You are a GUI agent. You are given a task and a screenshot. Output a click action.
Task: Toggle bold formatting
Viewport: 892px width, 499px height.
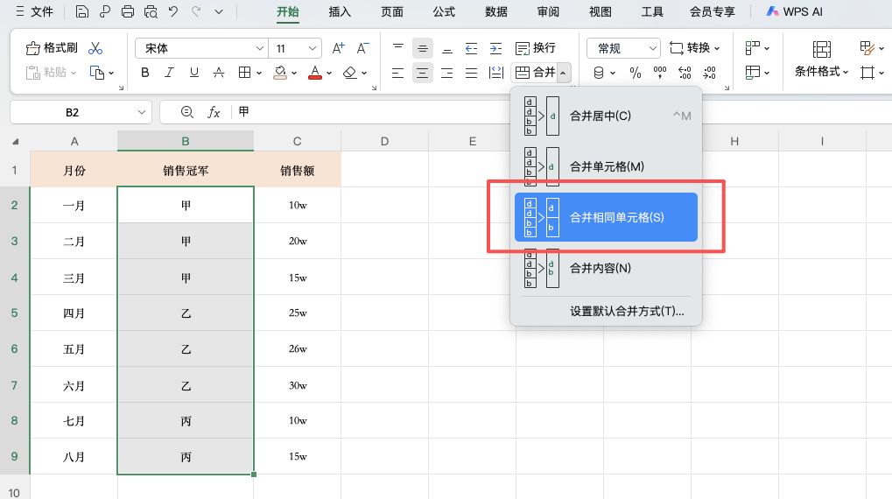145,73
